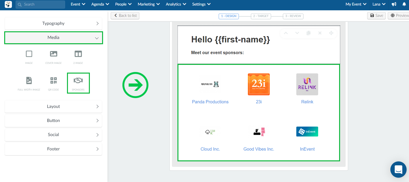Click into the Search field
Viewport: 409px width, 182px height.
point(40,4)
